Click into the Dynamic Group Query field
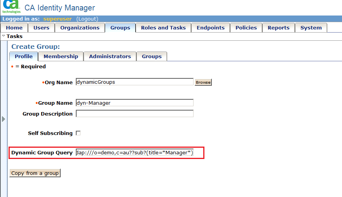 point(134,153)
